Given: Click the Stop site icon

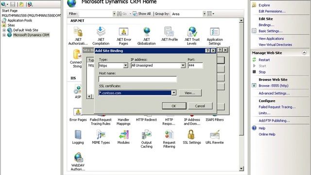Looking at the screenshot, I should (254, 71).
